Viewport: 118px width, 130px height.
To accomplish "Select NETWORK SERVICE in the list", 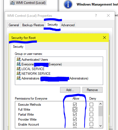I will (x=59, y=74).
